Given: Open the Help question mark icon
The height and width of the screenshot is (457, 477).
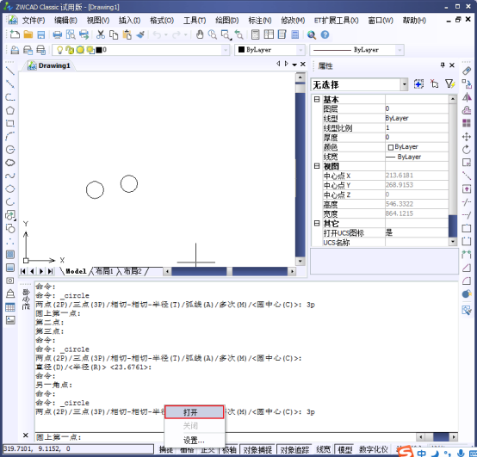Looking at the screenshot, I should 325,35.
